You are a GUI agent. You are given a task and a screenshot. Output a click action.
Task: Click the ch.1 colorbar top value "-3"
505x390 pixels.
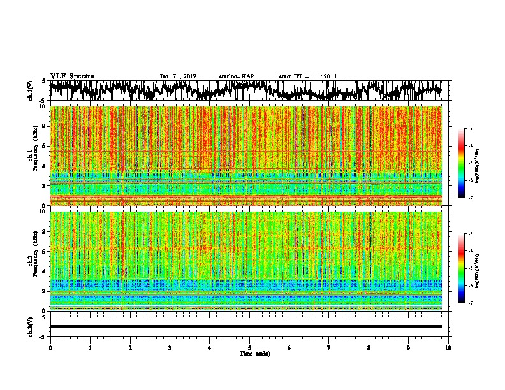click(x=470, y=129)
